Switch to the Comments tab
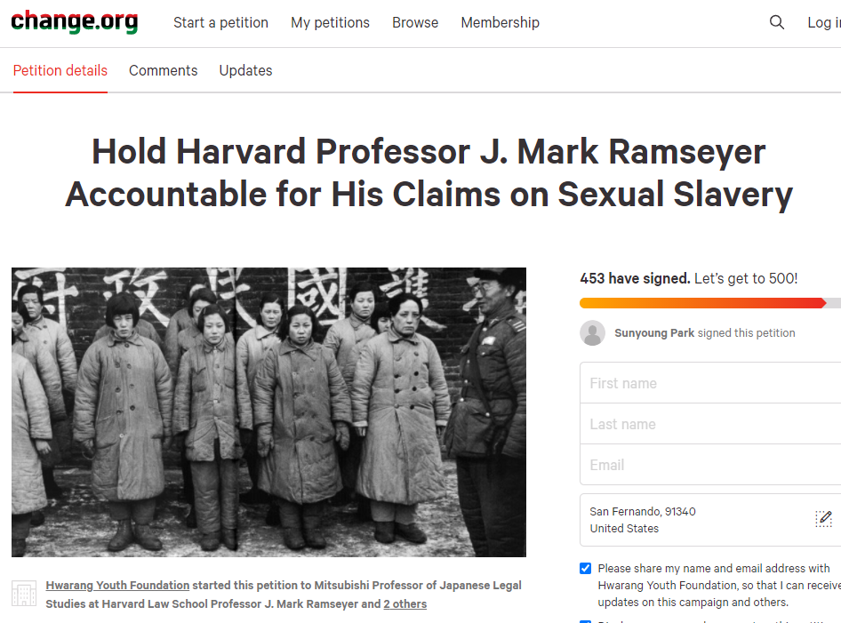Image resolution: width=841 pixels, height=623 pixels. pos(164,70)
